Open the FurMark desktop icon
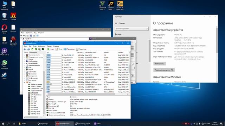The width and height of the screenshot is (225, 126). [x=13, y=16]
